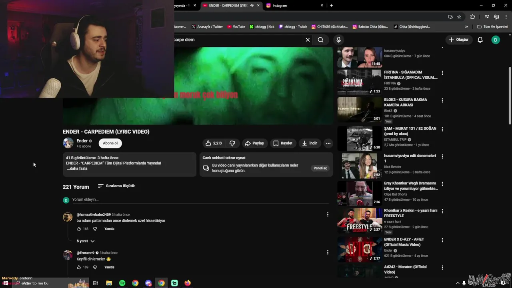Subscribe with the Abone ol button
The image size is (512, 288).
click(110, 143)
